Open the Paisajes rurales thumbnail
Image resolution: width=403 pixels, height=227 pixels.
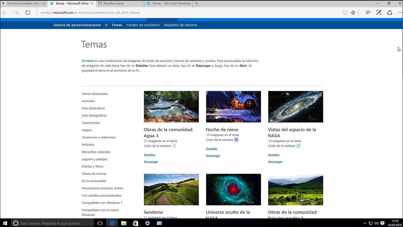click(x=296, y=189)
